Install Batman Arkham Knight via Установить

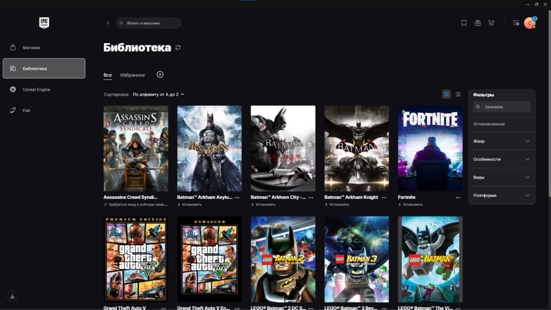337,204
